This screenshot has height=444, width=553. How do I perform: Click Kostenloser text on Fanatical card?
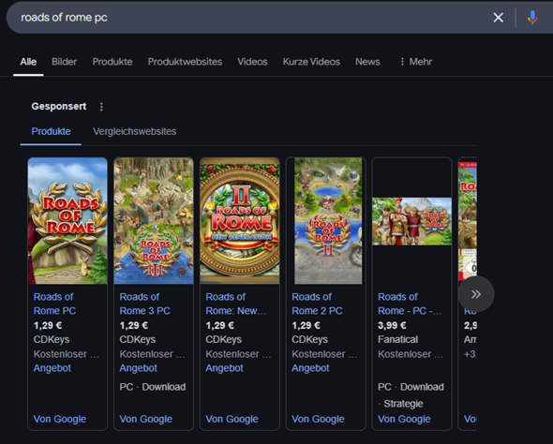click(411, 354)
